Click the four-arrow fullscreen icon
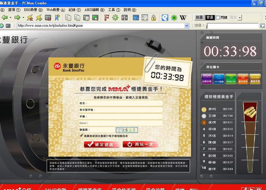Viewport: 266px width, 190px height. click(x=124, y=18)
